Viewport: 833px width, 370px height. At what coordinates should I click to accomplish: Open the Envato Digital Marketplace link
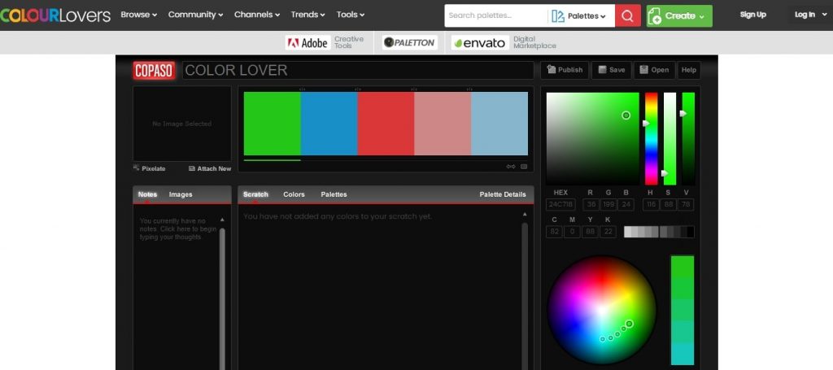click(x=504, y=42)
